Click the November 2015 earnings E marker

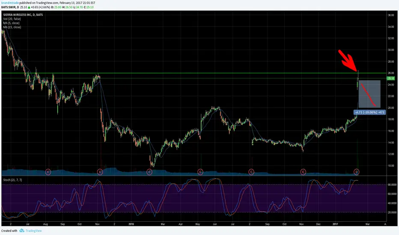click(100, 172)
